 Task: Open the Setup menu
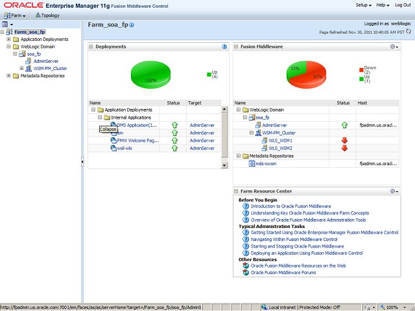click(x=364, y=5)
